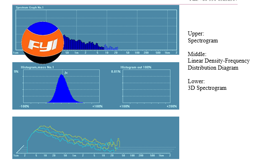Click the '0.01%' axis label
This screenshot has width=259, height=166.
pyautogui.click(x=116, y=72)
